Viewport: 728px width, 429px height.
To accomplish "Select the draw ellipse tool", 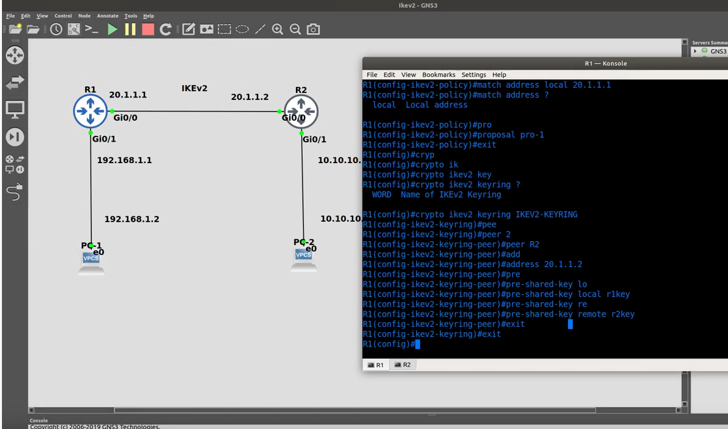I will click(242, 29).
